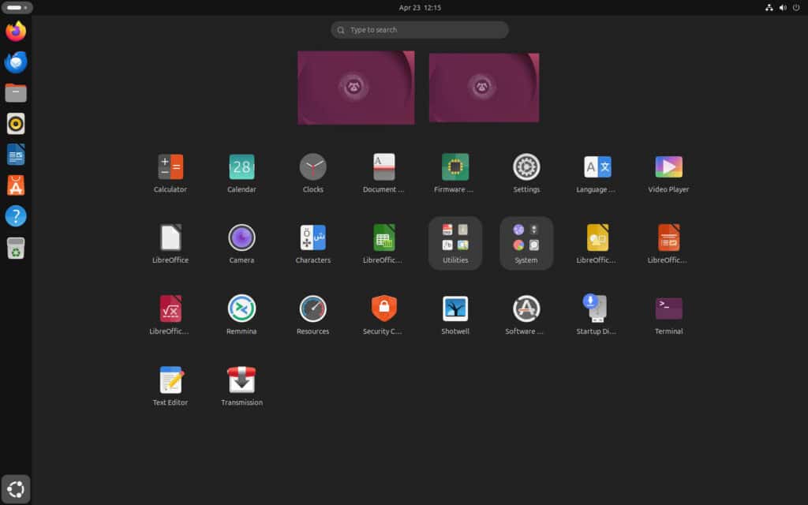Image resolution: width=808 pixels, height=505 pixels.
Task: Open the Characters app
Action: pos(312,238)
